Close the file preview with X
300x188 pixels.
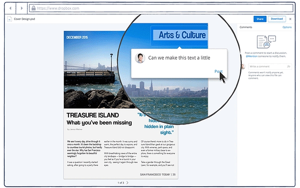coord(290,19)
